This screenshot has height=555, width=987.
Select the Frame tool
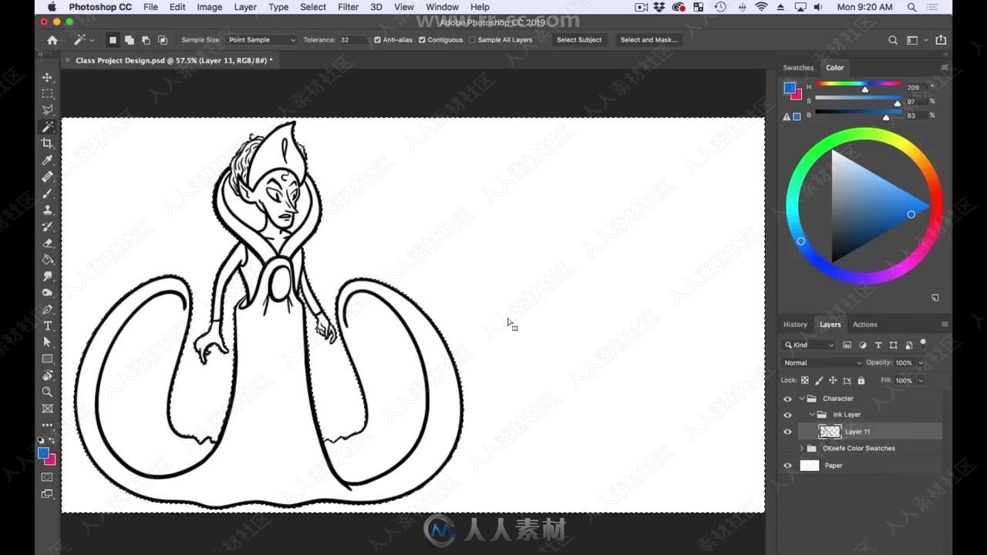(x=47, y=409)
